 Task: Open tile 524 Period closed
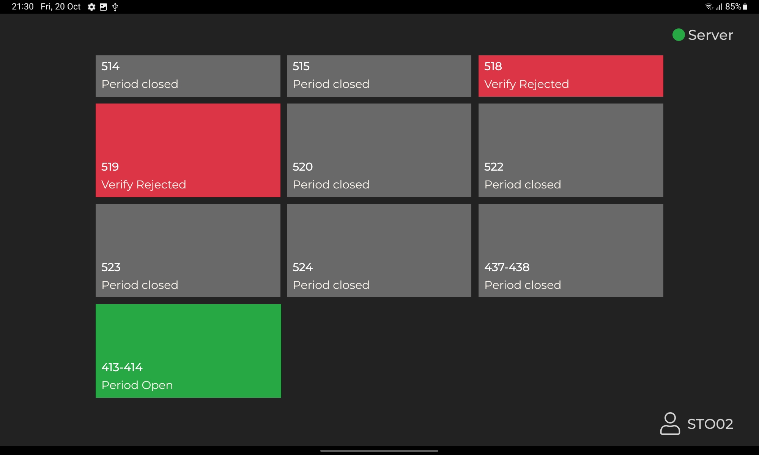pos(379,251)
